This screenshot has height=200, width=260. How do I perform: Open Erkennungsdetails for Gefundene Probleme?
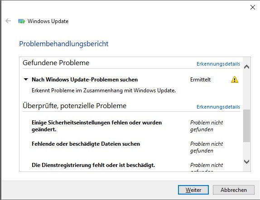[x=218, y=64]
